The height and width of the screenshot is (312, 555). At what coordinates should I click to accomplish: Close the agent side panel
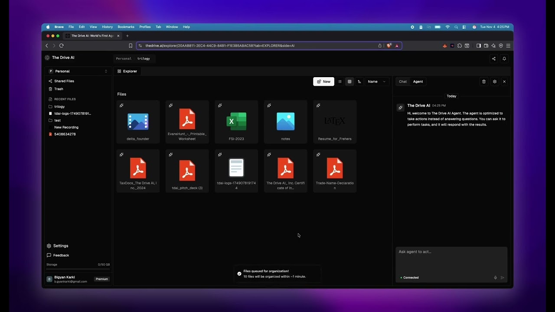tap(504, 81)
